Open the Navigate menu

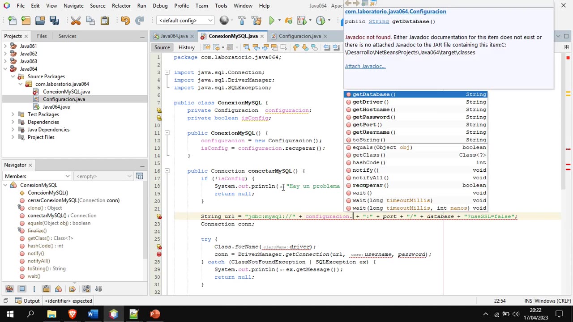point(73,6)
